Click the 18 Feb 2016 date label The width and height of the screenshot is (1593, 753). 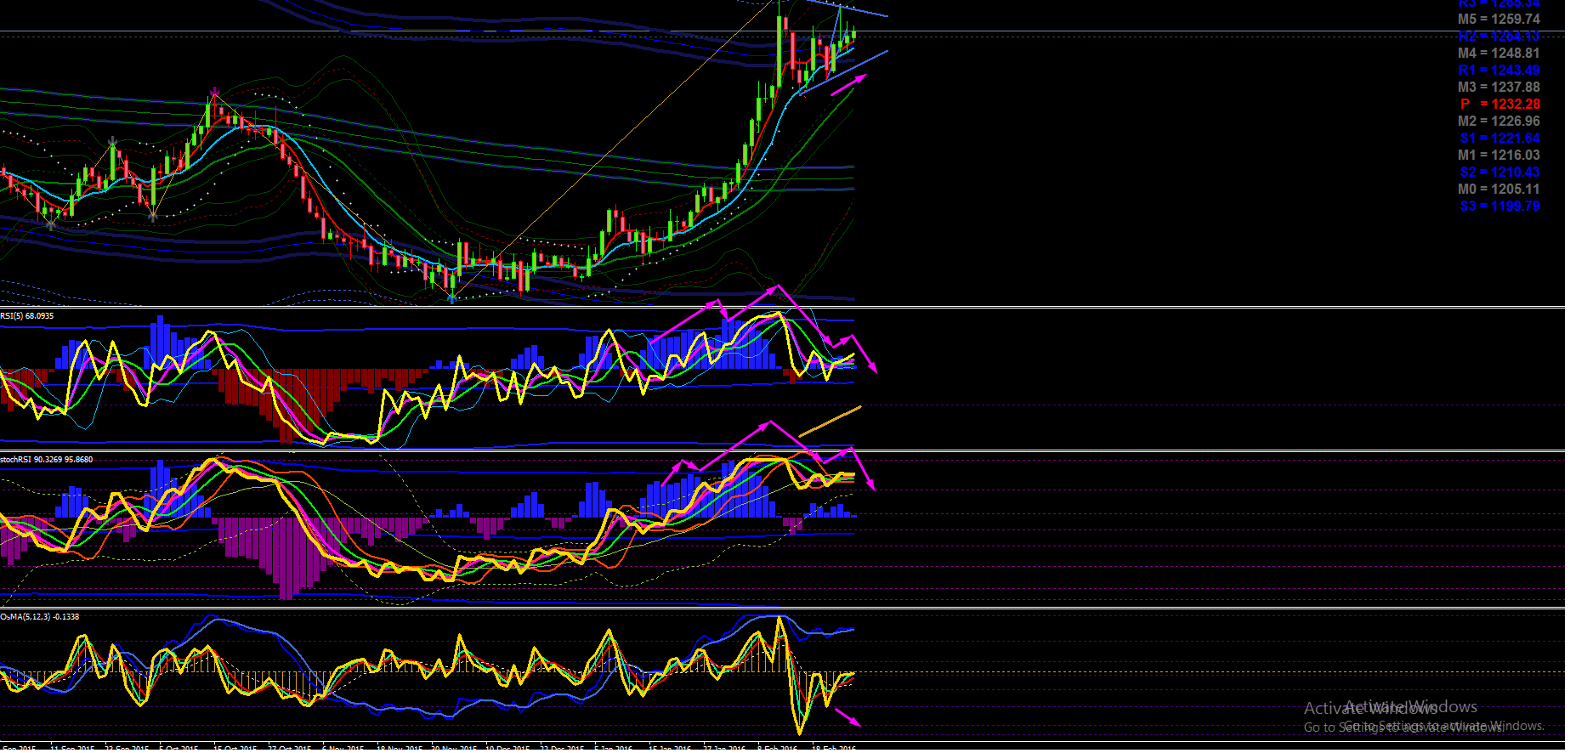coord(834,748)
